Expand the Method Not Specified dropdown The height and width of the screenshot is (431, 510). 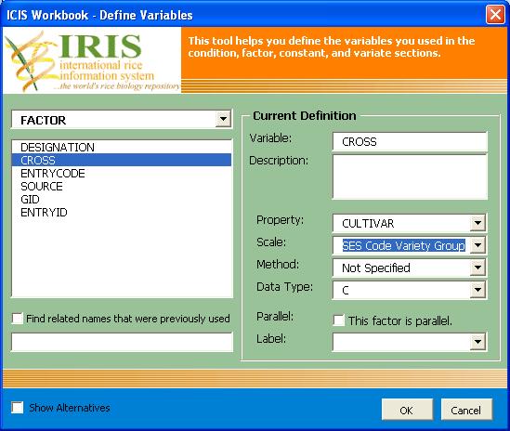477,268
